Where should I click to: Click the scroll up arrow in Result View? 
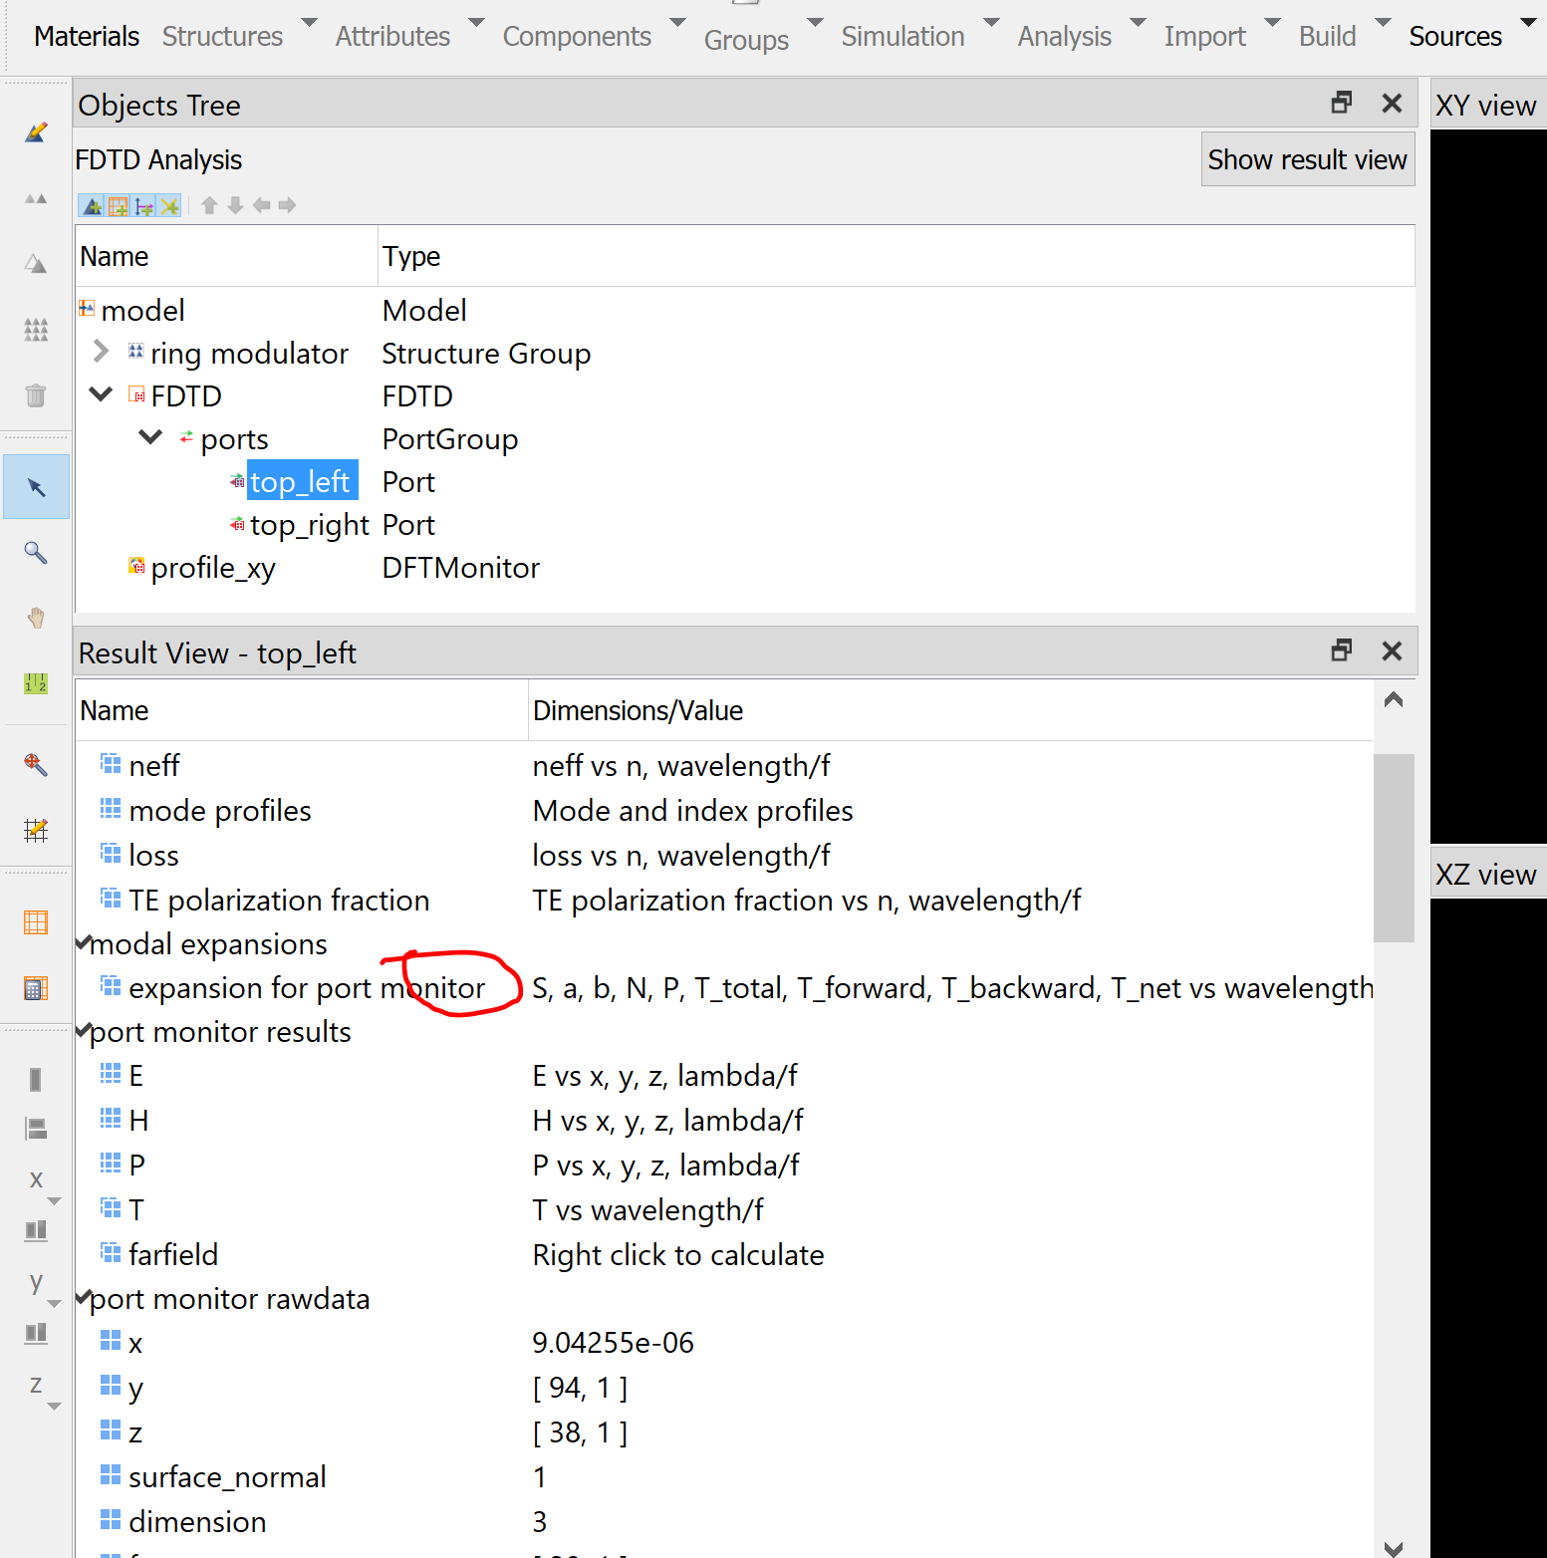pyautogui.click(x=1394, y=699)
